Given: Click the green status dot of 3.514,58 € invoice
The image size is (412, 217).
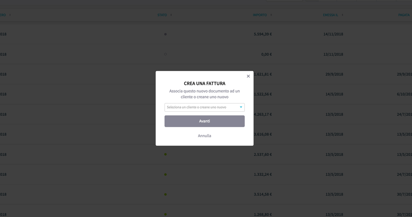Looking at the screenshot, I should pyautogui.click(x=165, y=194).
